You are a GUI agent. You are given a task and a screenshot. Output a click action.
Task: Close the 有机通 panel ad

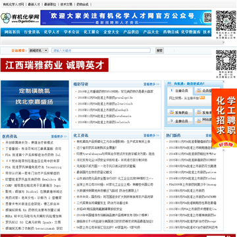pos(223,82)
